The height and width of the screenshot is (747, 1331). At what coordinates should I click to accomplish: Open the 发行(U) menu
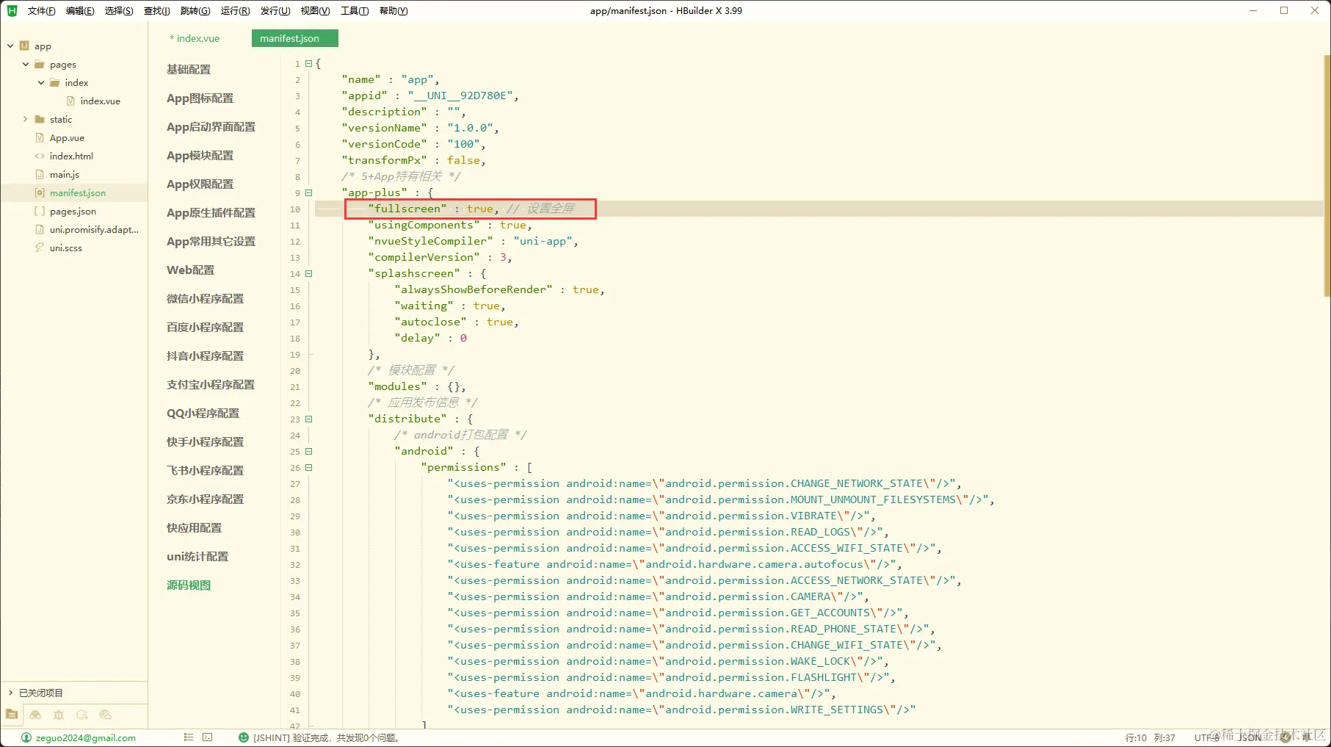click(x=275, y=11)
